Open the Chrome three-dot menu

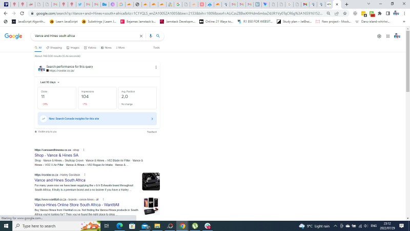click(404, 13)
